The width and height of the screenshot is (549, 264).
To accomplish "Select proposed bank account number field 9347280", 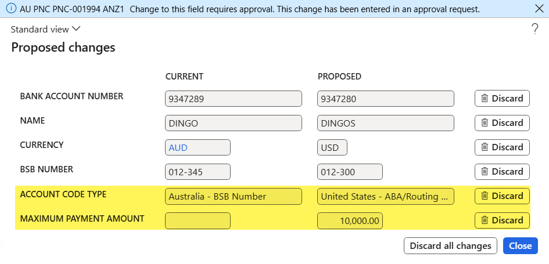I will [x=386, y=99].
